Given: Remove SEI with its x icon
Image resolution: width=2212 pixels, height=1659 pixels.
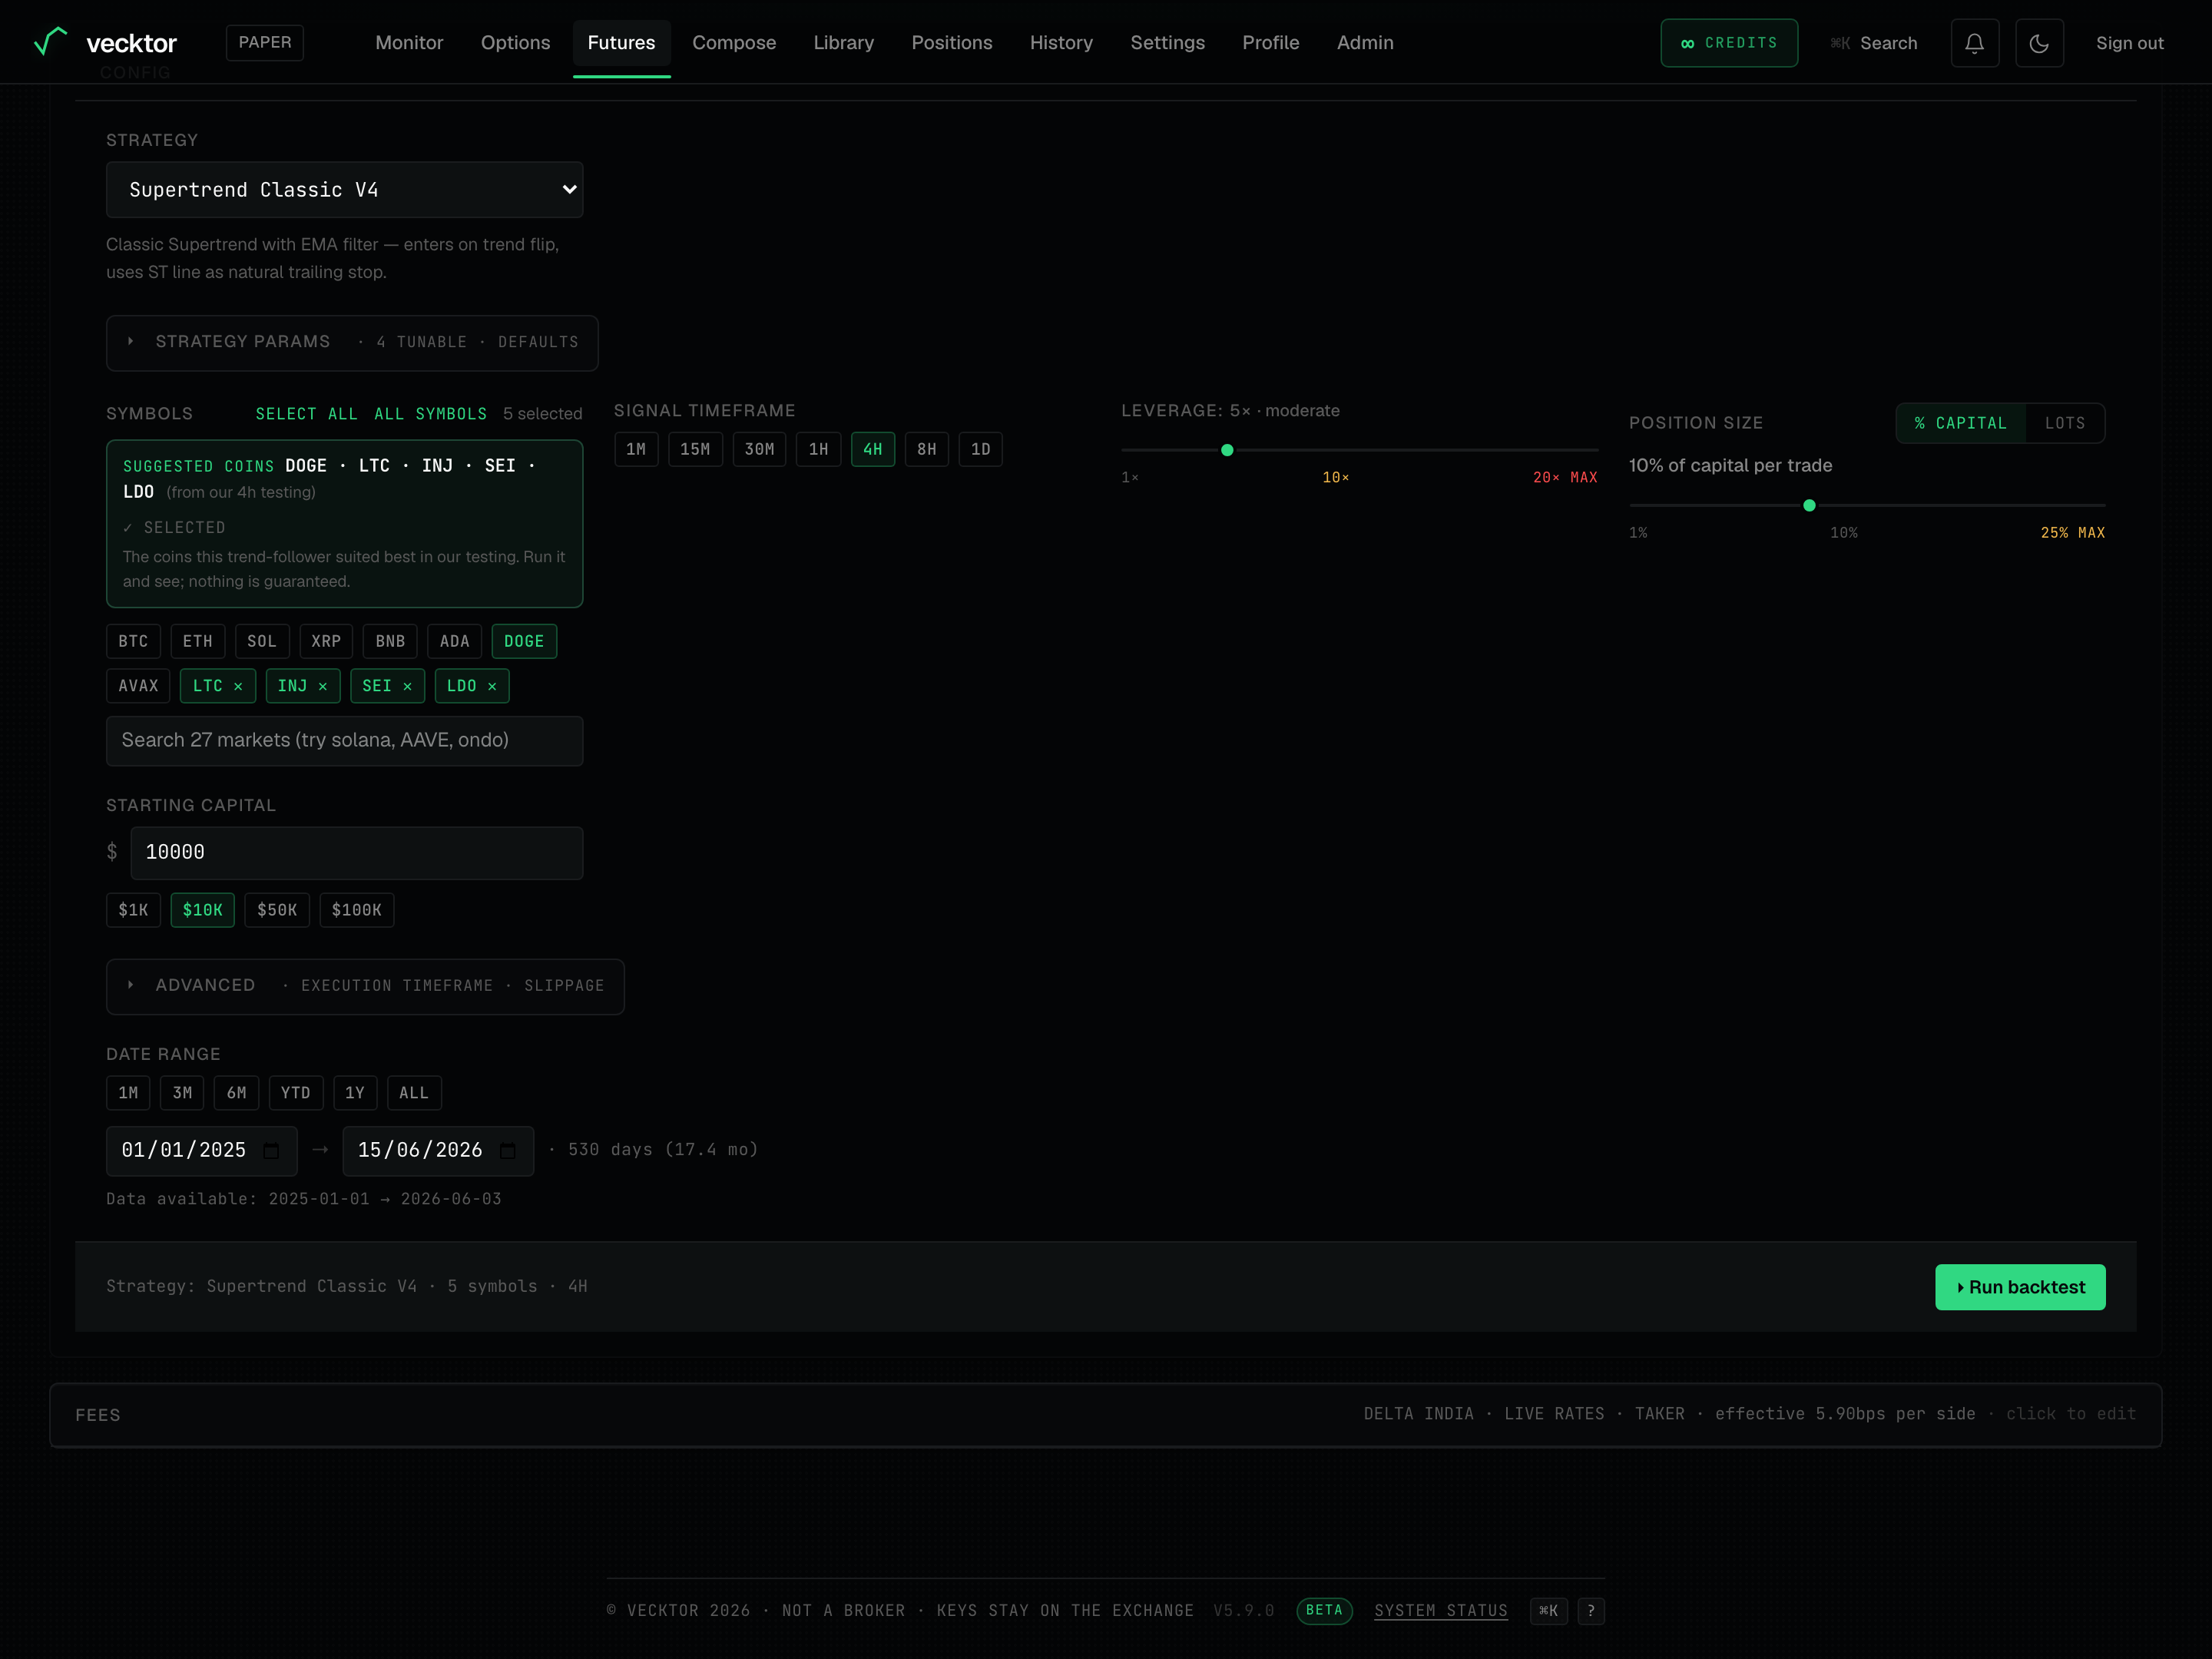Looking at the screenshot, I should [407, 686].
